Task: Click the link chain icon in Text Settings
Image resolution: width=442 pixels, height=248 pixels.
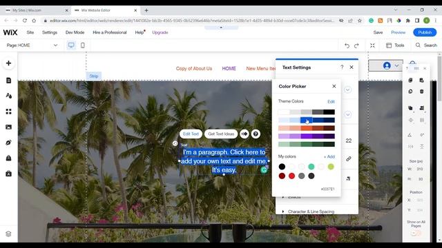Action: [349, 159]
